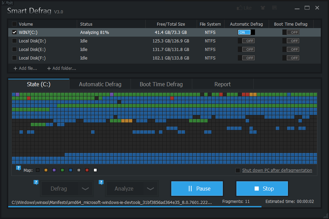Click the plus icon of Add folder

(x=49, y=68)
